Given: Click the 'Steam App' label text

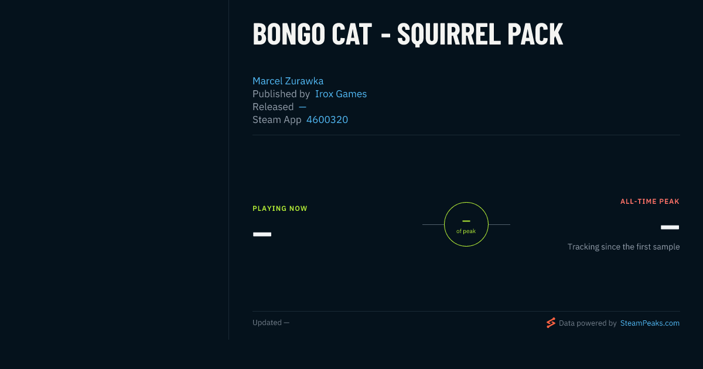Looking at the screenshot, I should coord(277,119).
